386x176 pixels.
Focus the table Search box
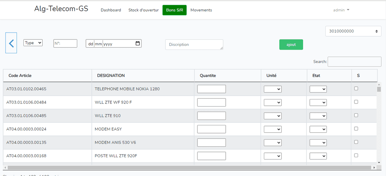(x=354, y=62)
